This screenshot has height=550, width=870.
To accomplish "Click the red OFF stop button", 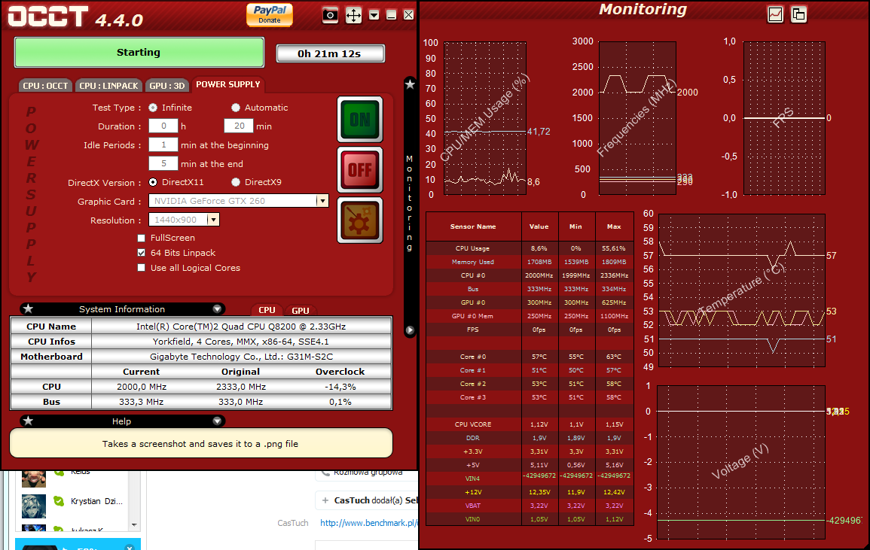I will [360, 169].
